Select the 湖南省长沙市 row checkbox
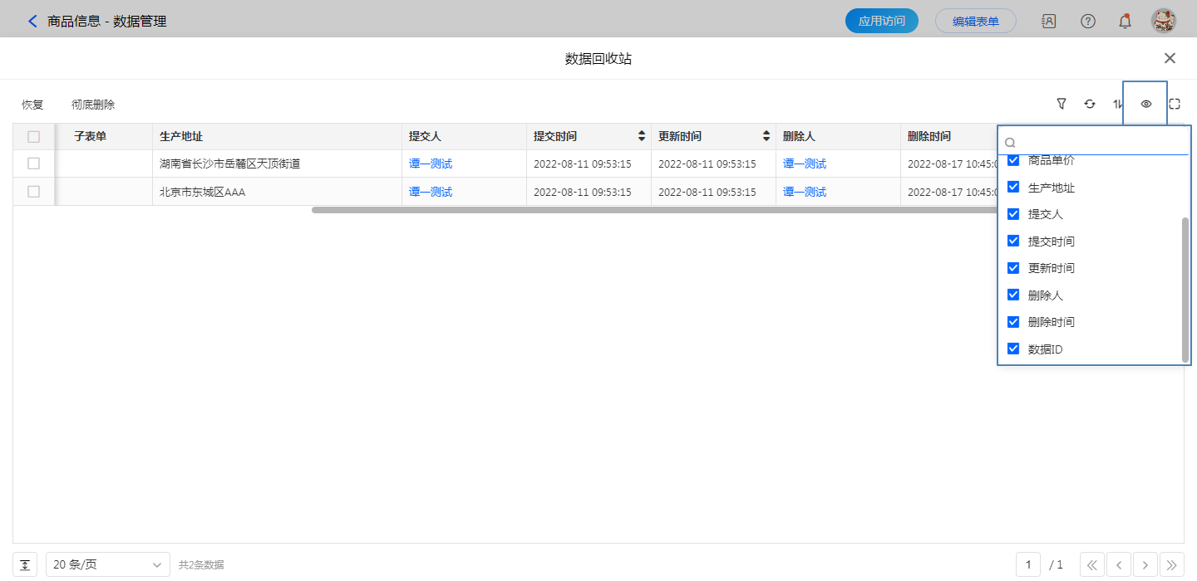The image size is (1197, 581). click(33, 164)
